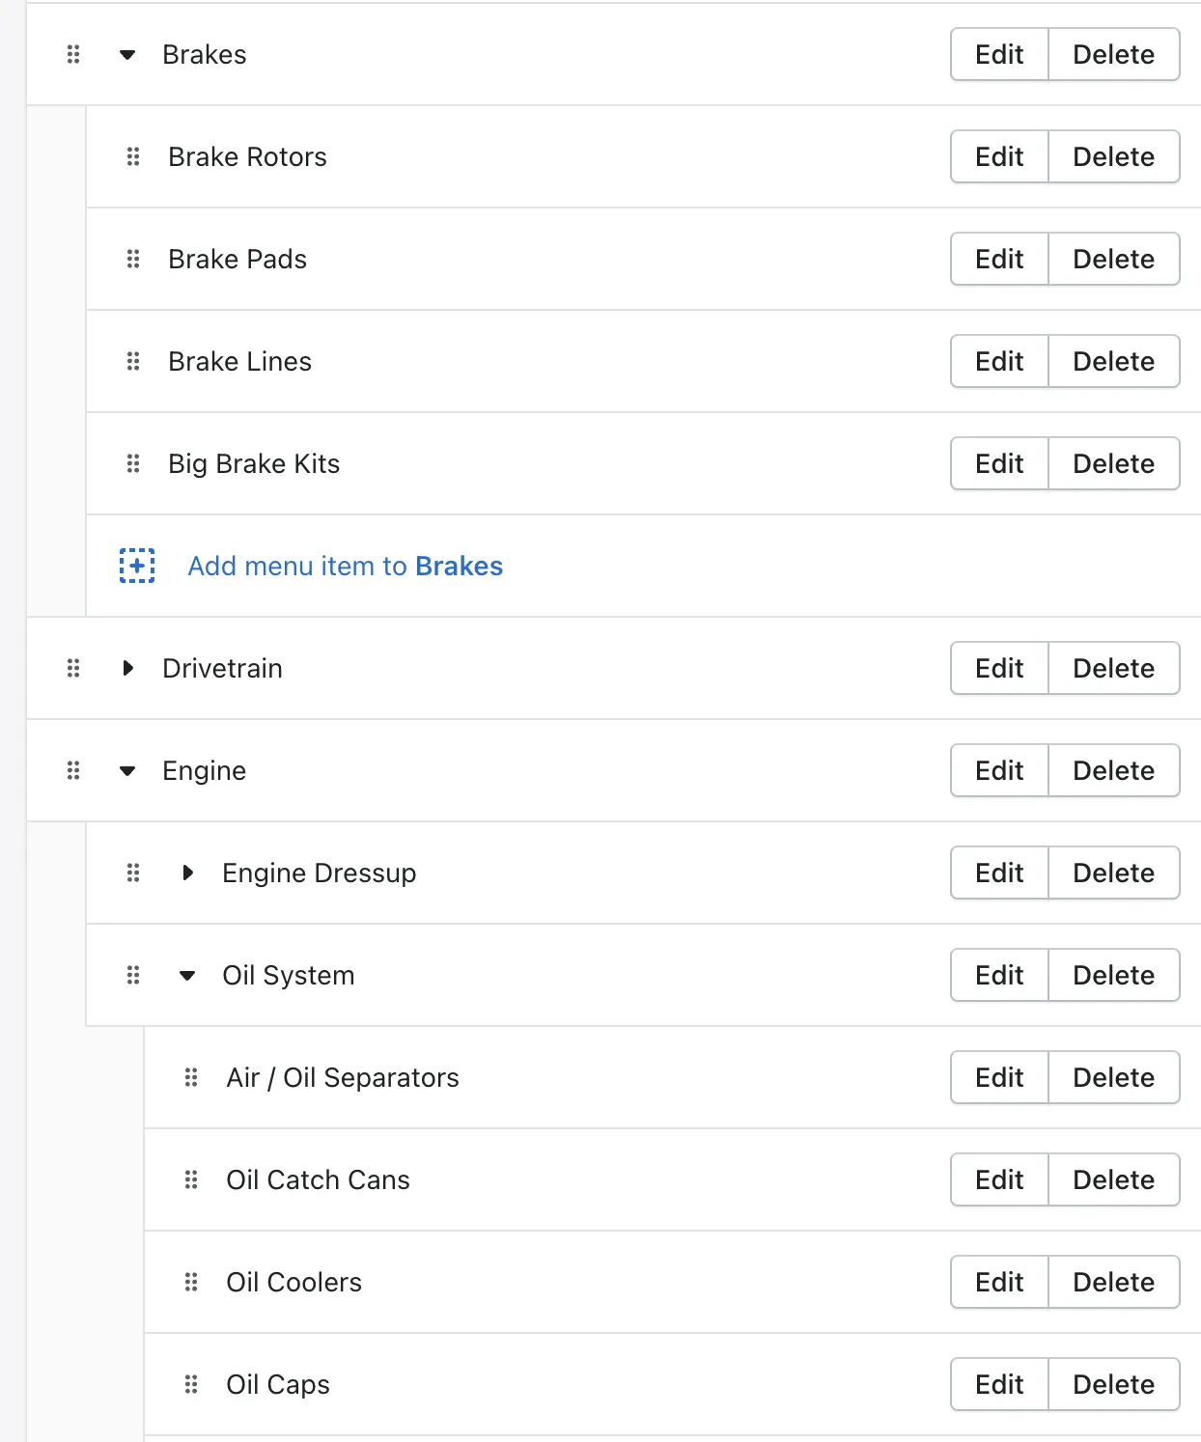
Task: Click the drag handle next to Brake Lines
Action: click(x=133, y=361)
